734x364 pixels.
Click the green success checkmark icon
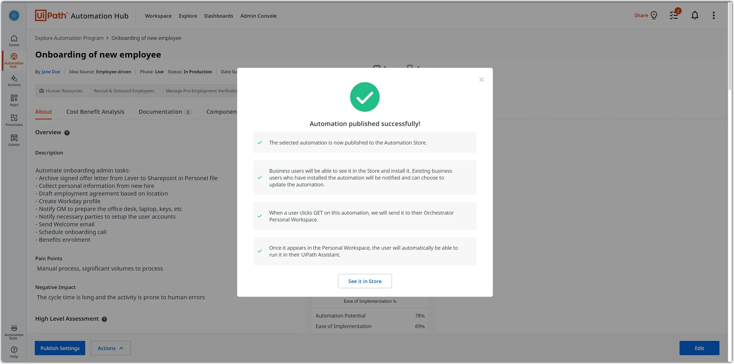coord(365,97)
